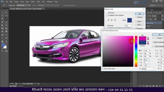
Task: Click the Screen Mode icon
Action: [x=6, y=51]
